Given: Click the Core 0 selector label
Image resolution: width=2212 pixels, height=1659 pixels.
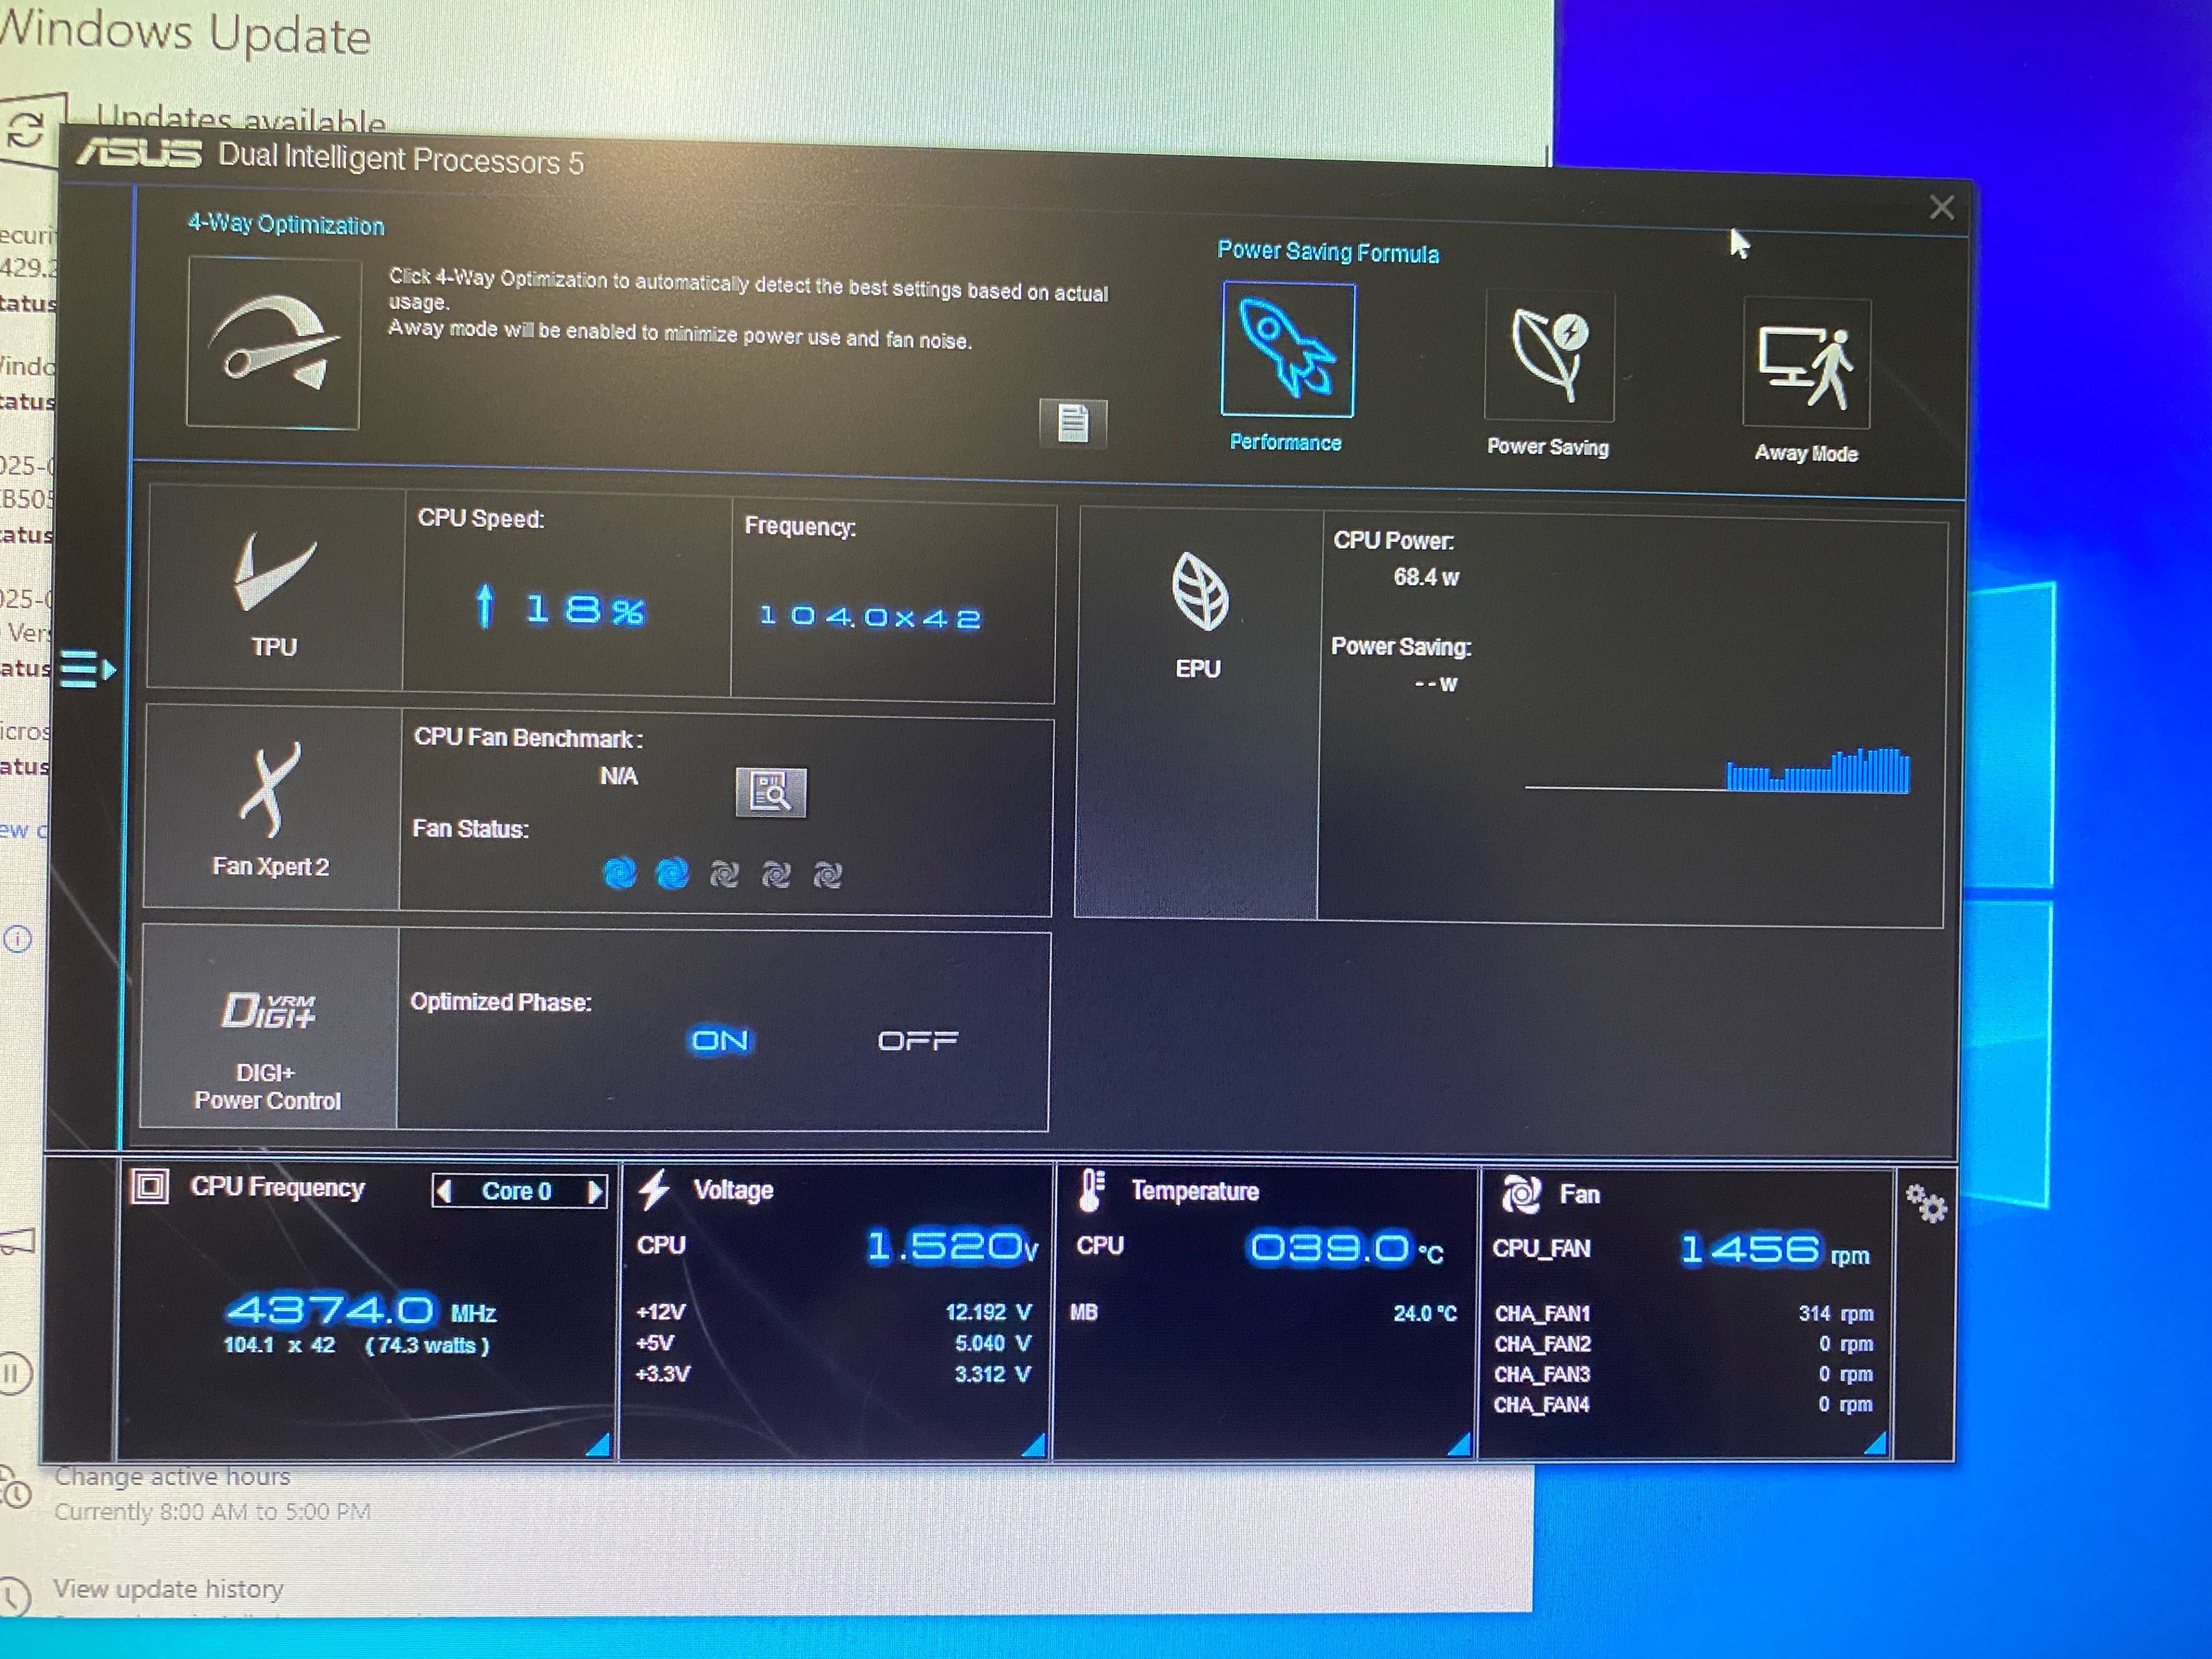Looking at the screenshot, I should pos(516,1191).
